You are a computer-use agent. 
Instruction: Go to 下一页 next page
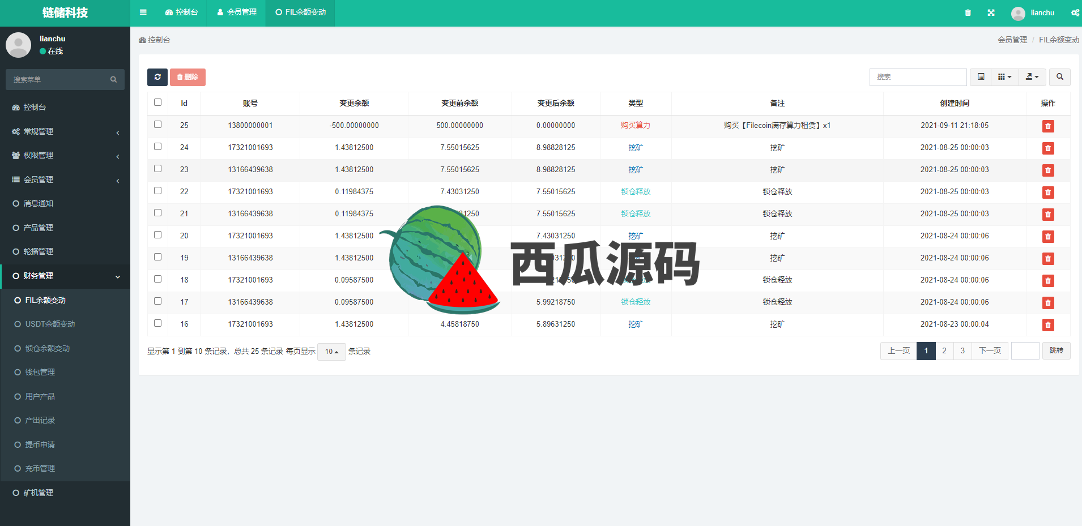(990, 351)
